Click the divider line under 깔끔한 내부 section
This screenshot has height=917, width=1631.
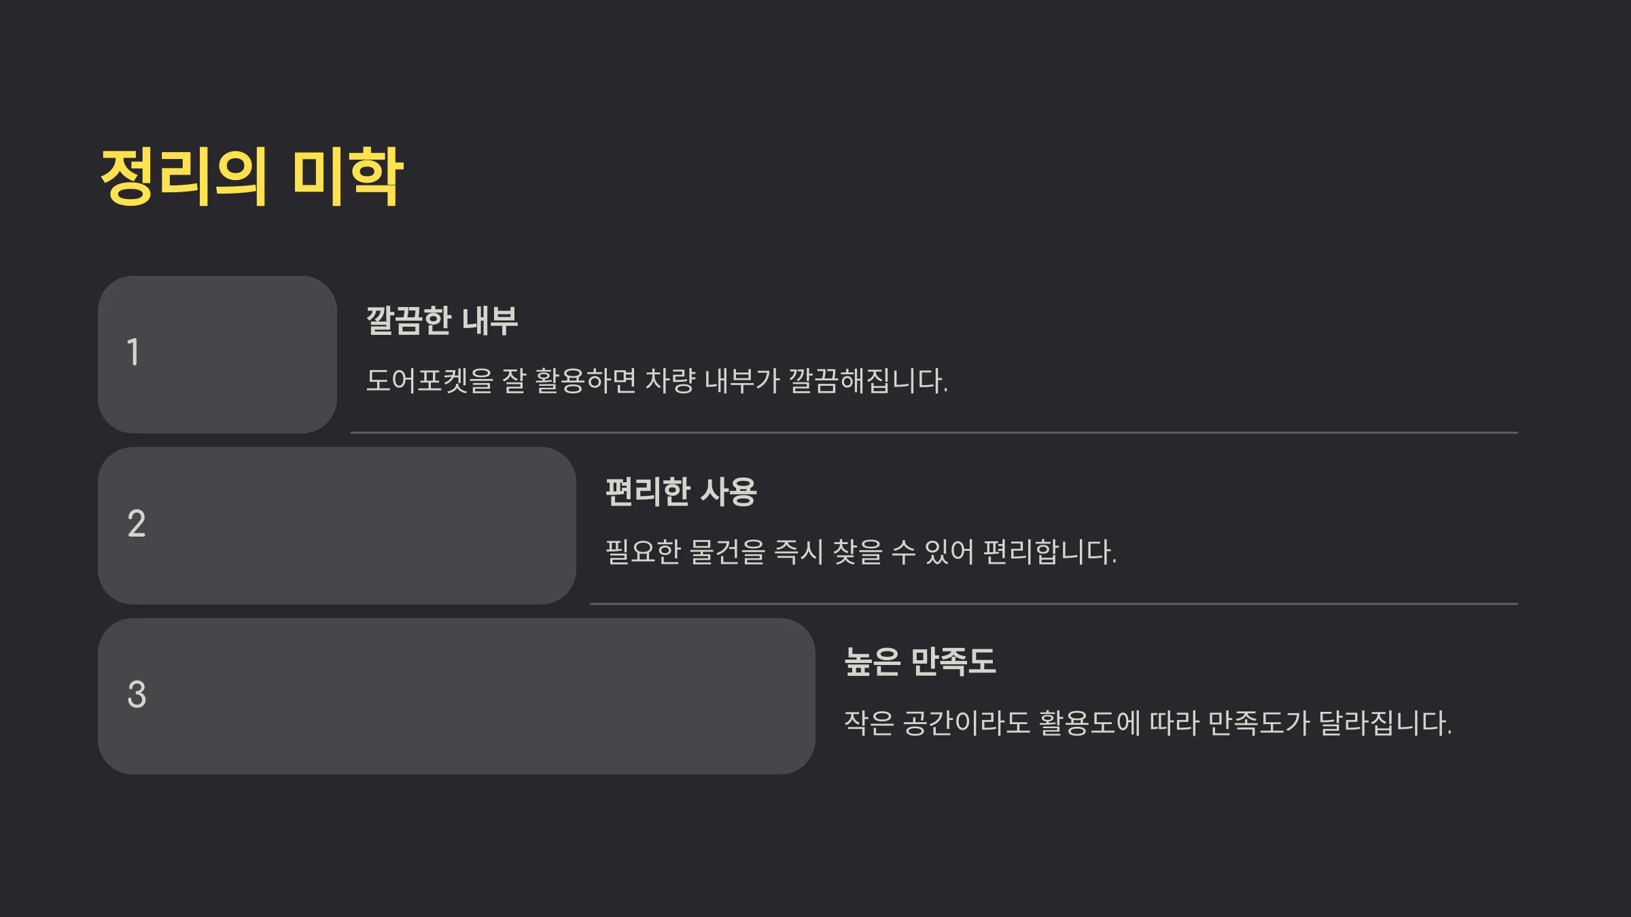click(x=934, y=432)
